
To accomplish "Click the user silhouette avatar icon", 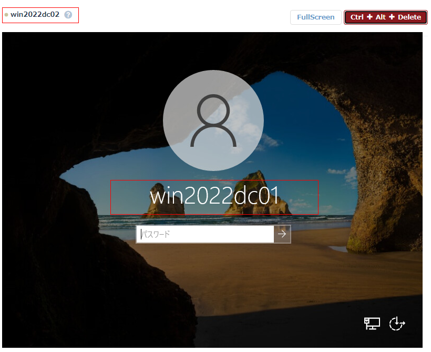I will (x=213, y=120).
